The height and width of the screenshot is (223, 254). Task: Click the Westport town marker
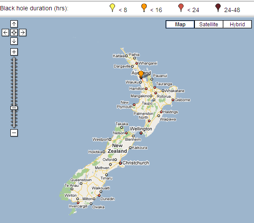pos(110,139)
